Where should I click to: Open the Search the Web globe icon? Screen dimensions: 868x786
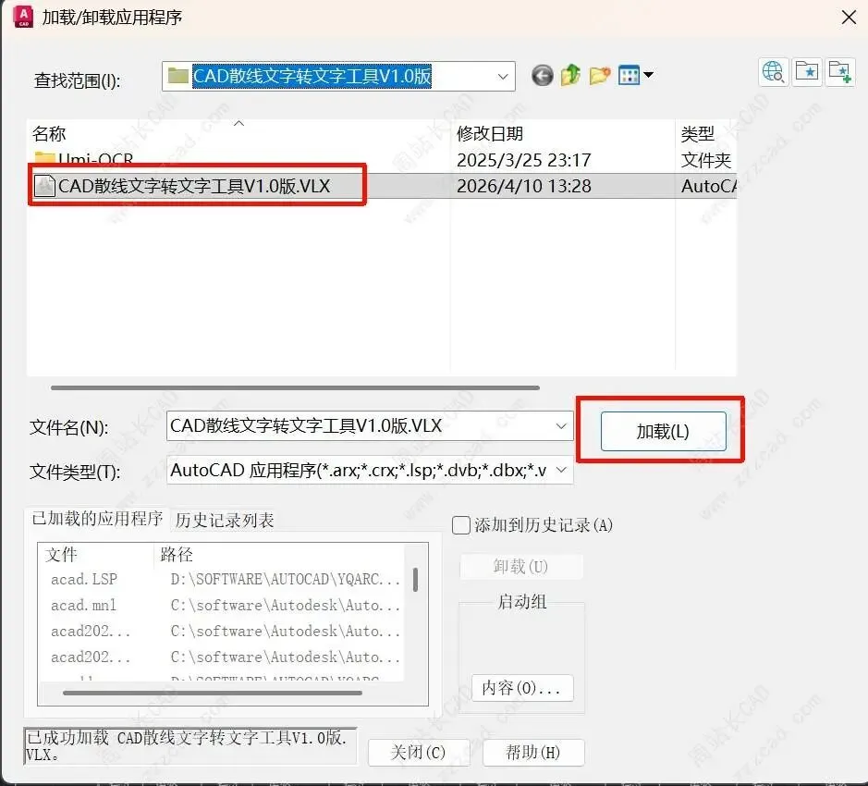pos(773,72)
